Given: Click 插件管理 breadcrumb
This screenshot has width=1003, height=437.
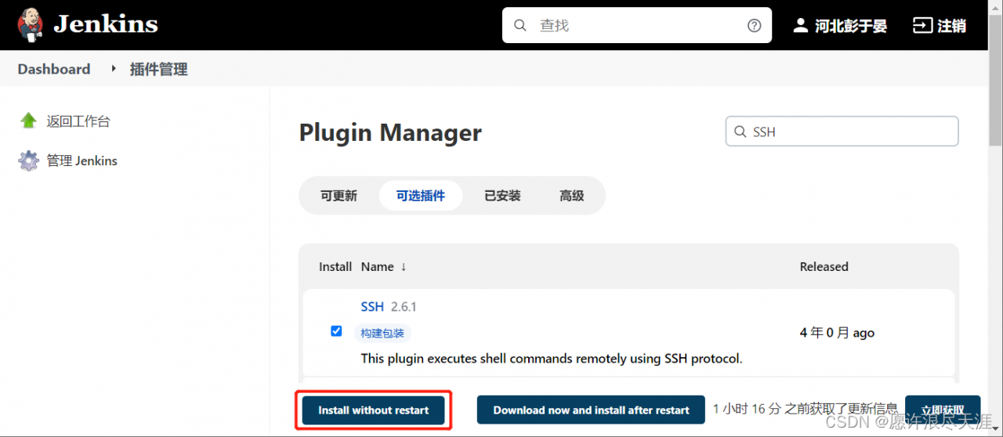Looking at the screenshot, I should [159, 69].
